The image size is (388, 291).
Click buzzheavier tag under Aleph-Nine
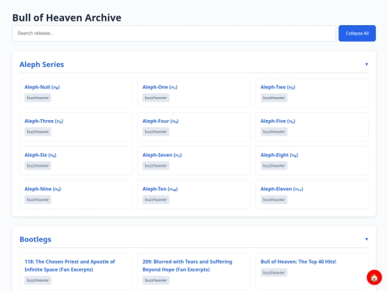tap(37, 200)
